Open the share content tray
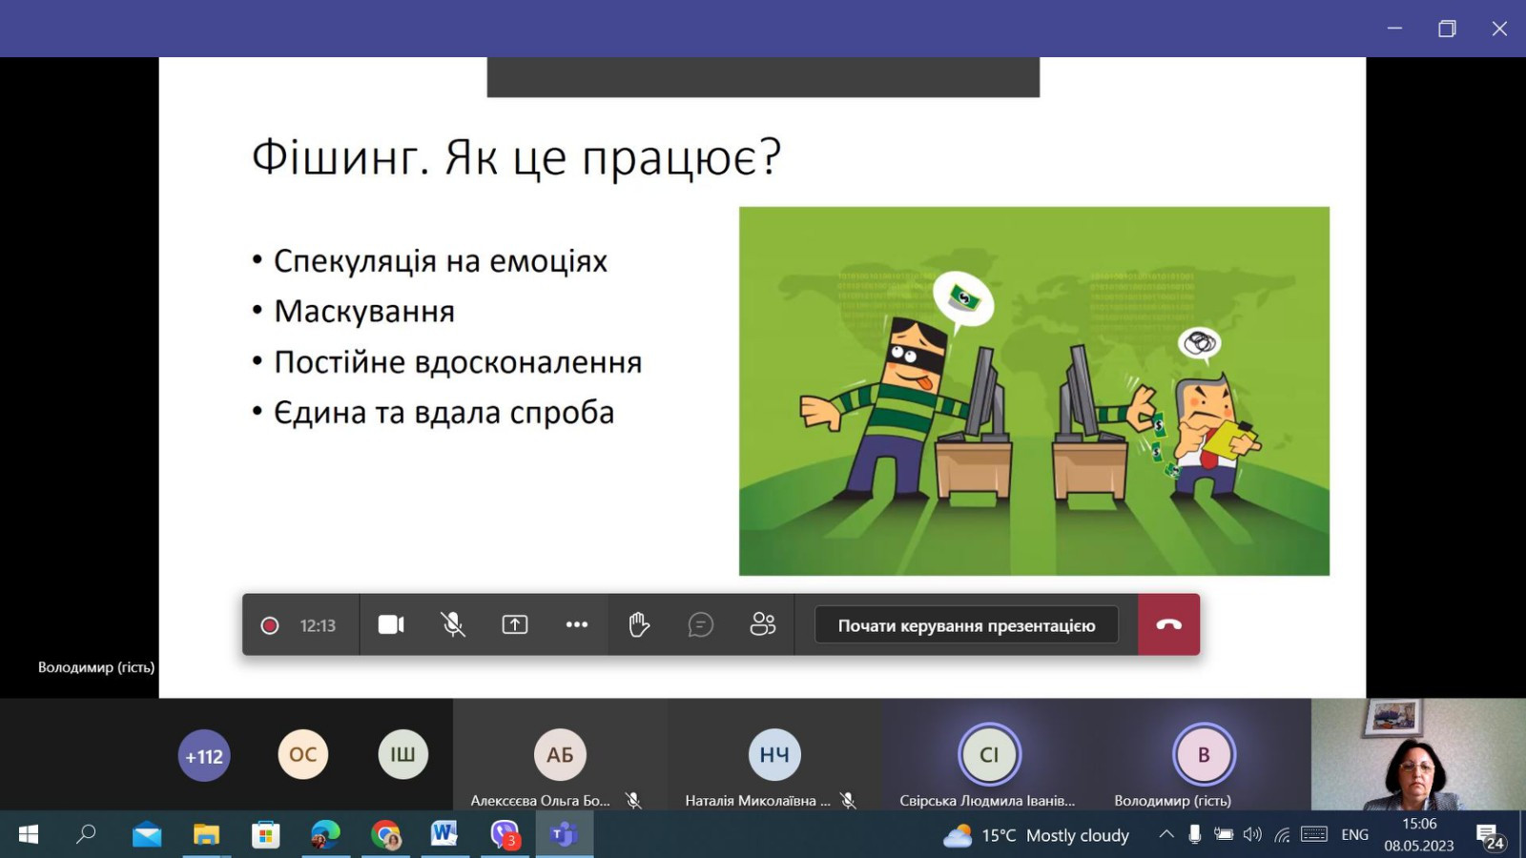Image resolution: width=1526 pixels, height=858 pixels. [x=515, y=624]
